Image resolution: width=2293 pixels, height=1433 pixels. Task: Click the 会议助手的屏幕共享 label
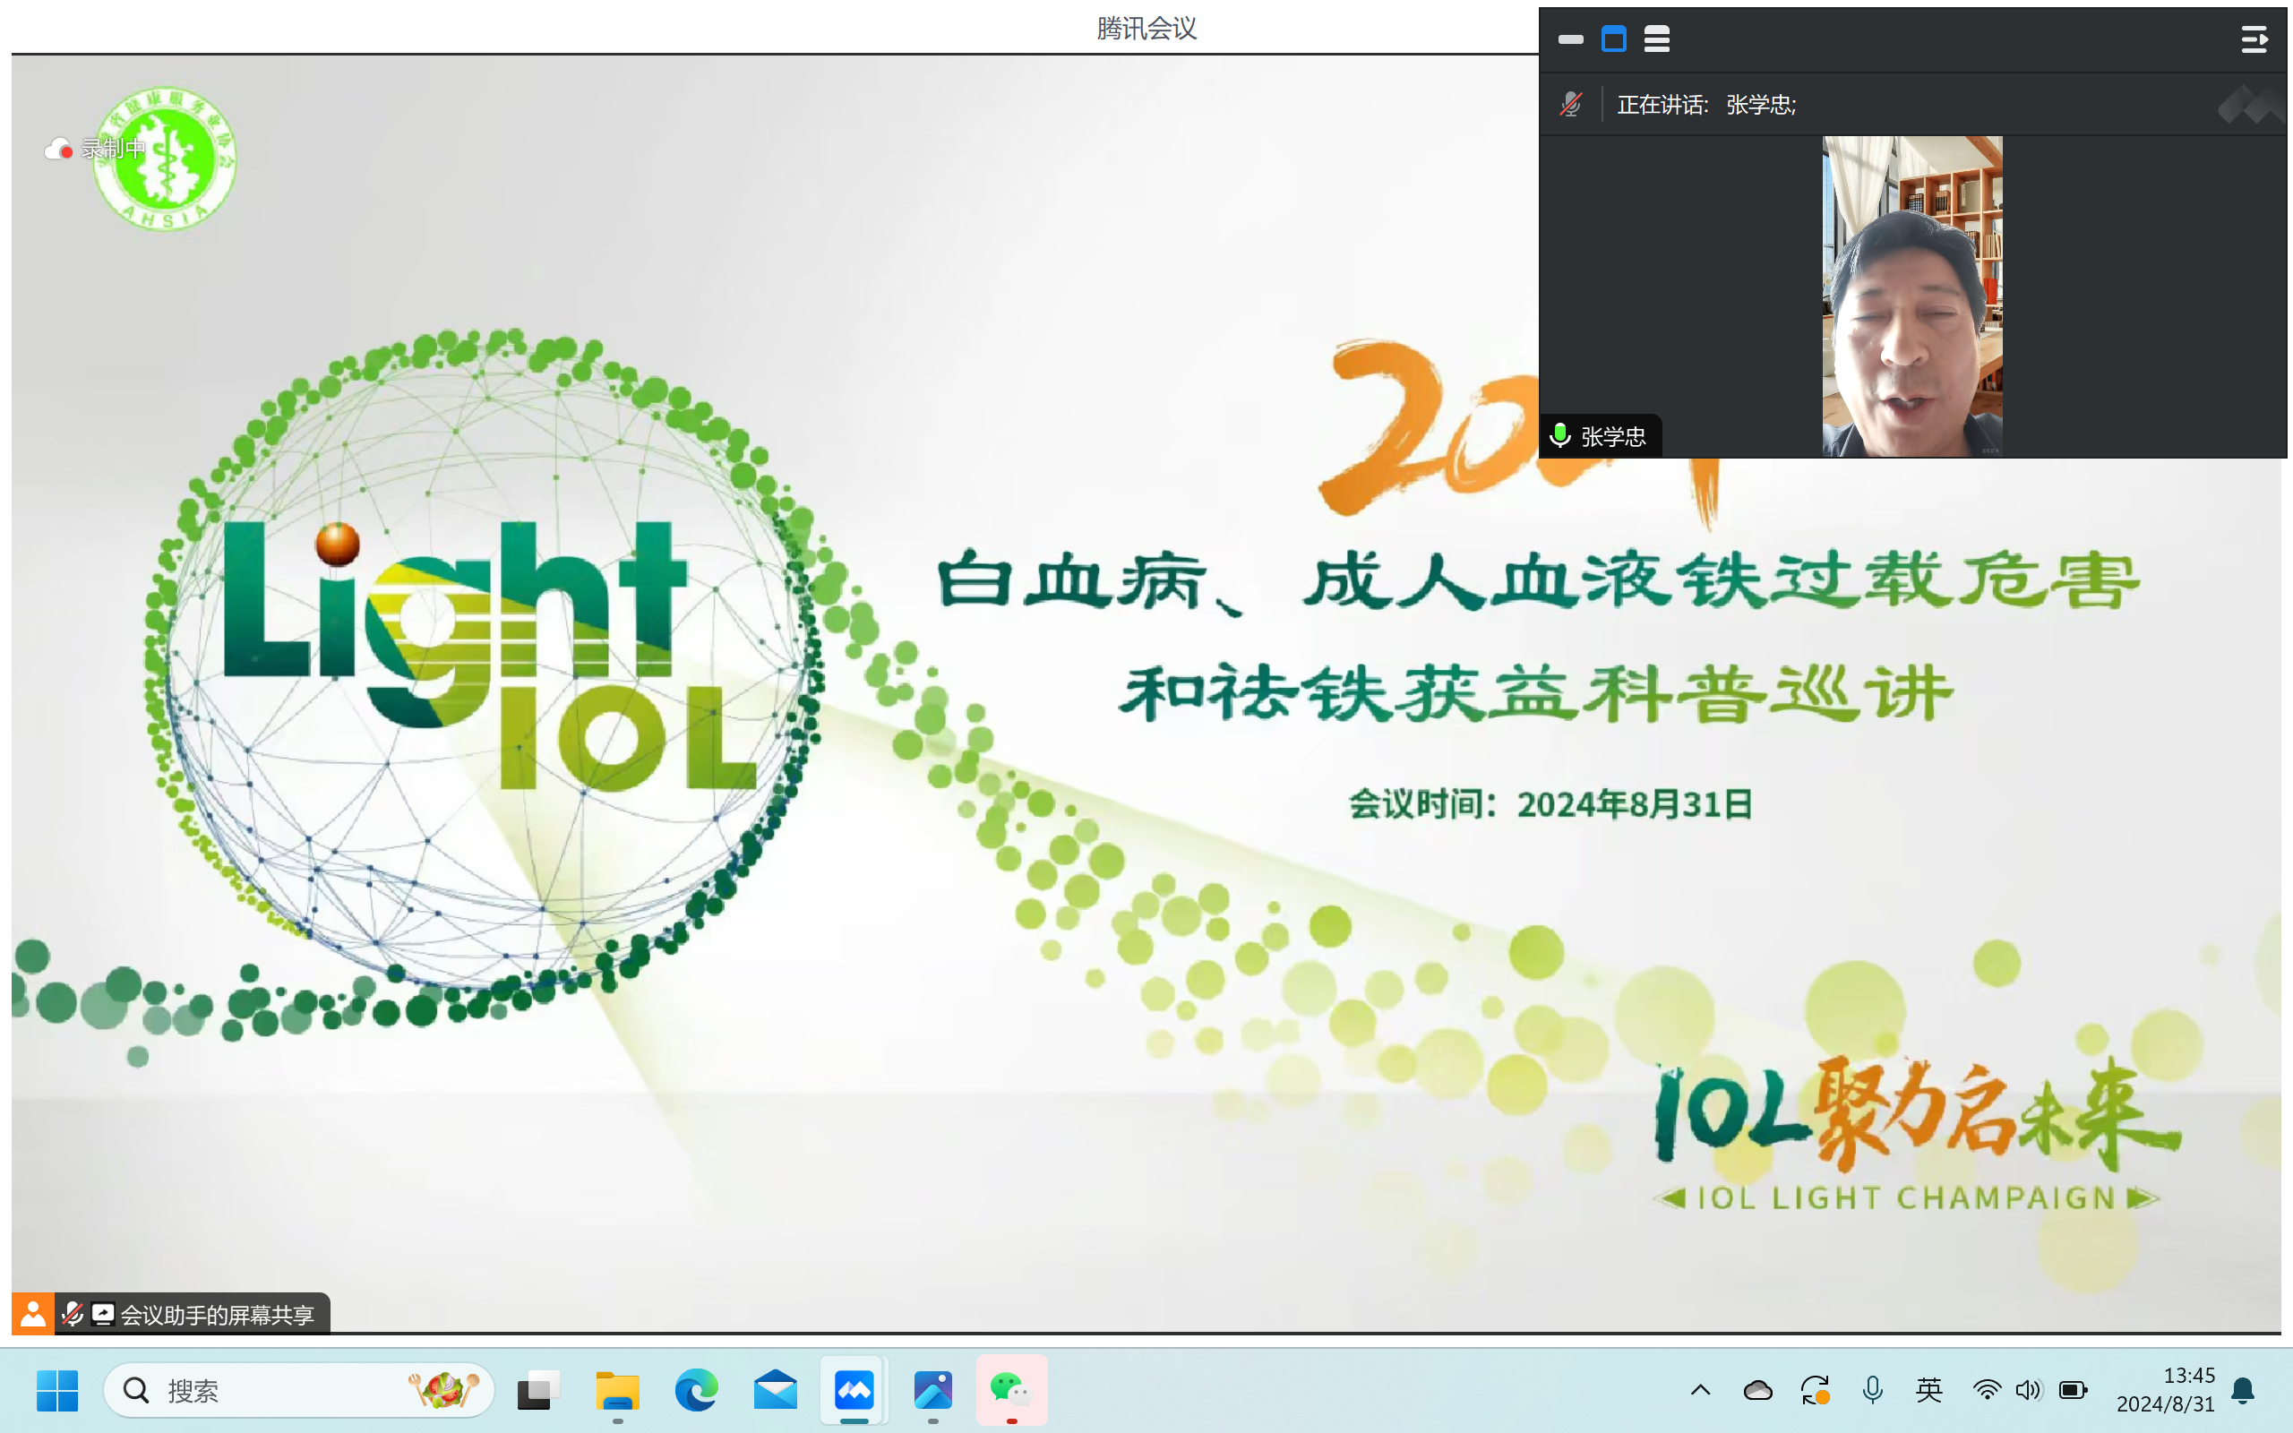coord(216,1315)
